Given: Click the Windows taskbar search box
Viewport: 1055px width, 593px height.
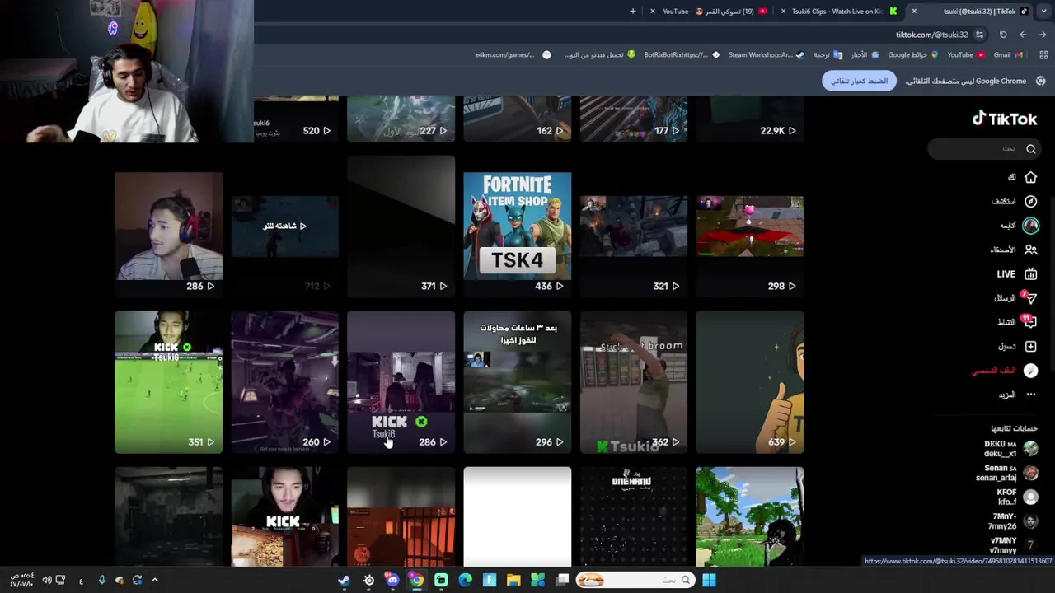Looking at the screenshot, I should pos(635,581).
